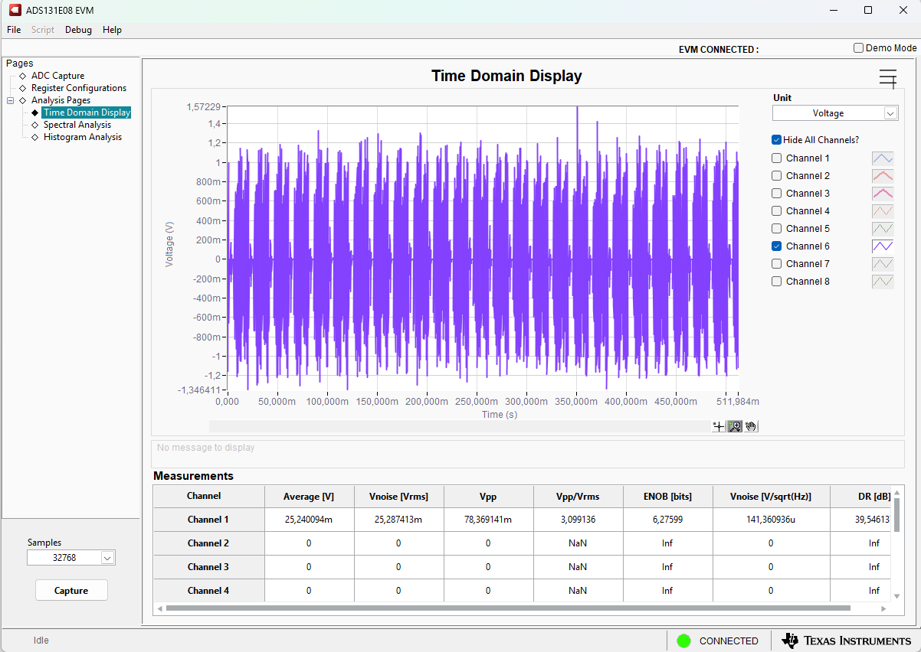Click the X-axis end value 511,984m
The image size is (921, 652).
738,402
